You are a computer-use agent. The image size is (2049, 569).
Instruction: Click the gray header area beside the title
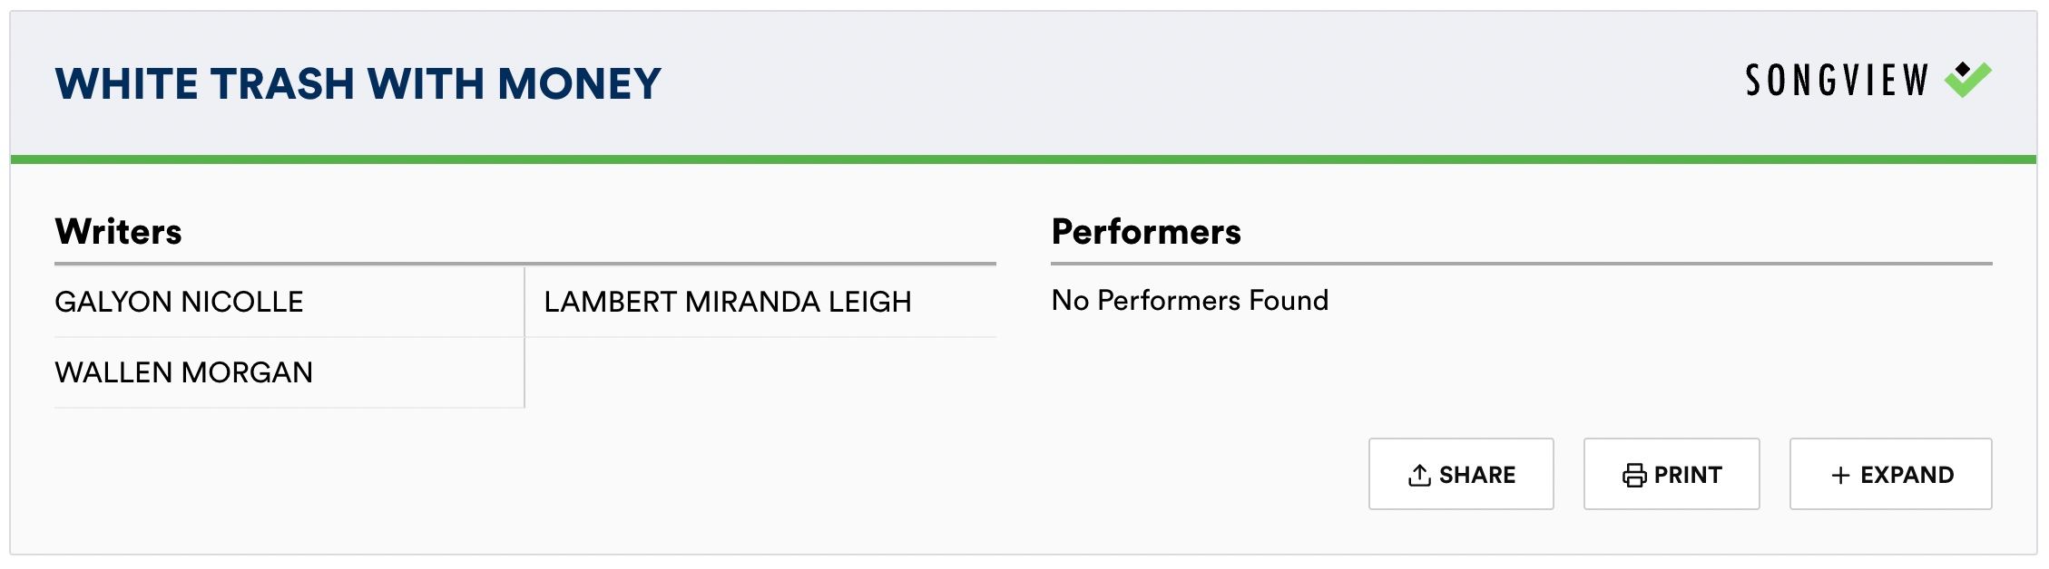click(1180, 83)
